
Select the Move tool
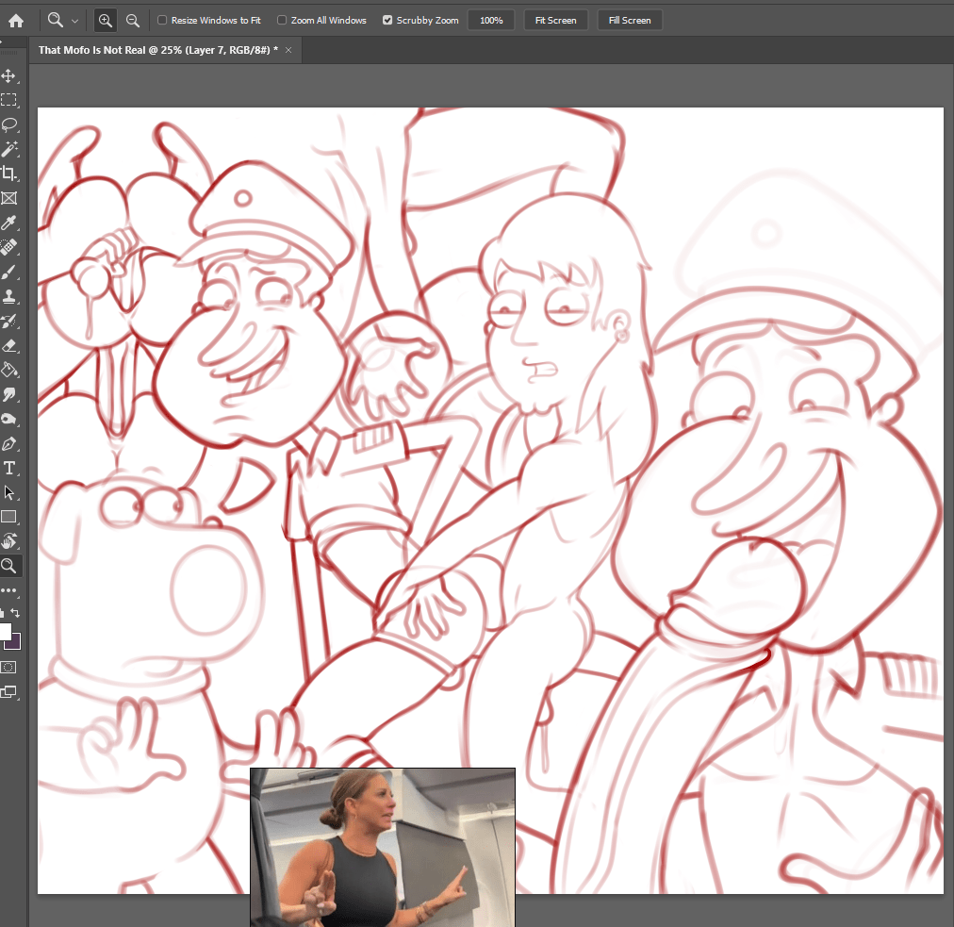point(9,75)
